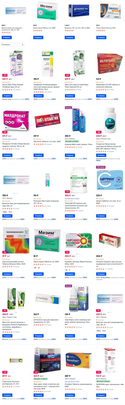Click image carousel dots under Бепантен 783 ₽
This screenshot has width=125, height=405.
[x=16, y=194]
